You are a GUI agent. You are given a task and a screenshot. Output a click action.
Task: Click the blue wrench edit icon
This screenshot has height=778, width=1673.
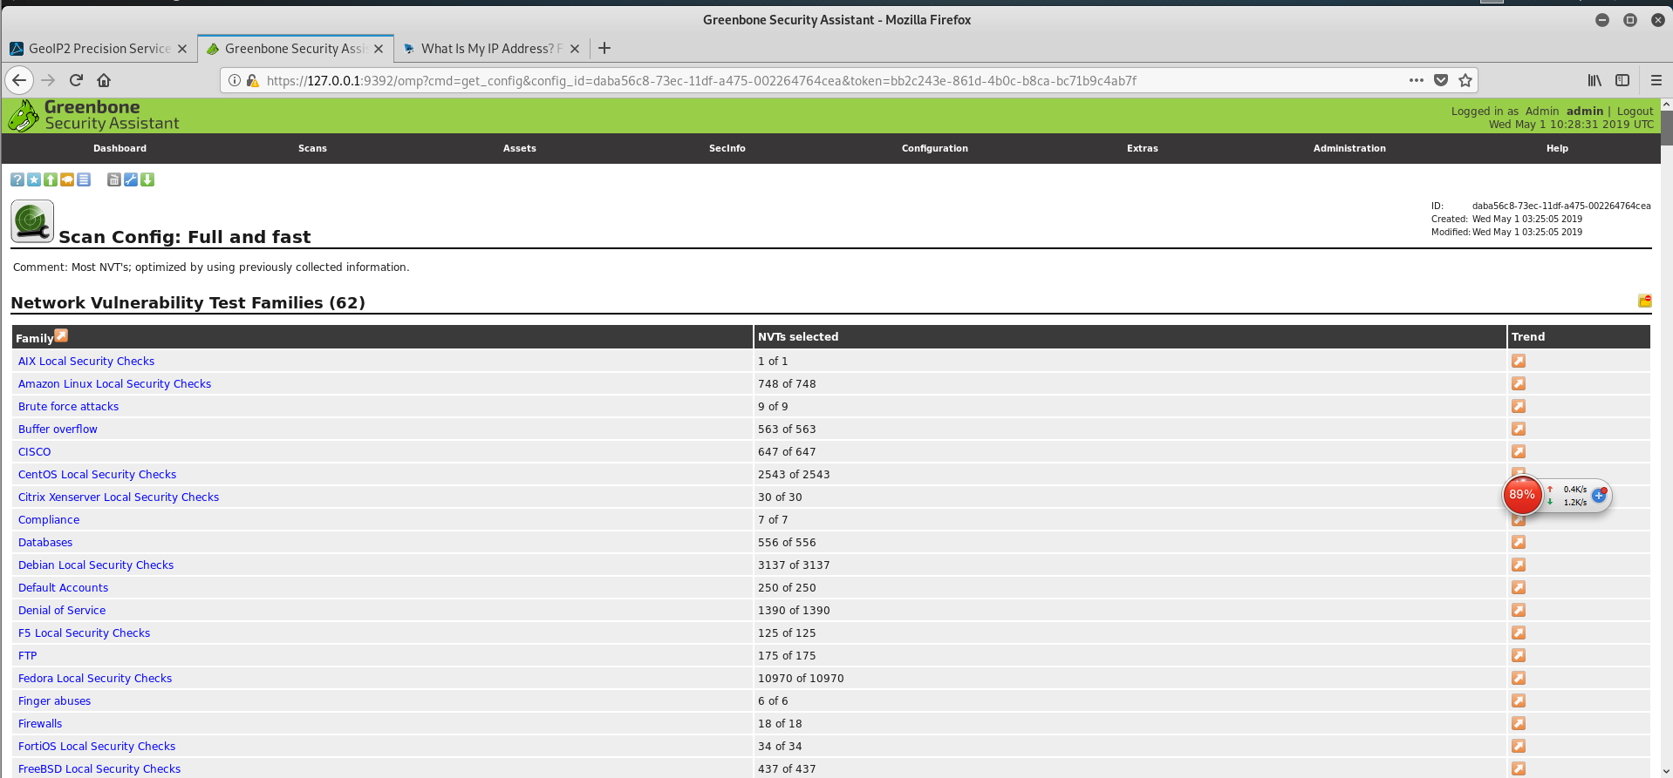(131, 179)
